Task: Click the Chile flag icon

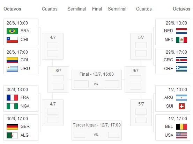Action: (12, 40)
